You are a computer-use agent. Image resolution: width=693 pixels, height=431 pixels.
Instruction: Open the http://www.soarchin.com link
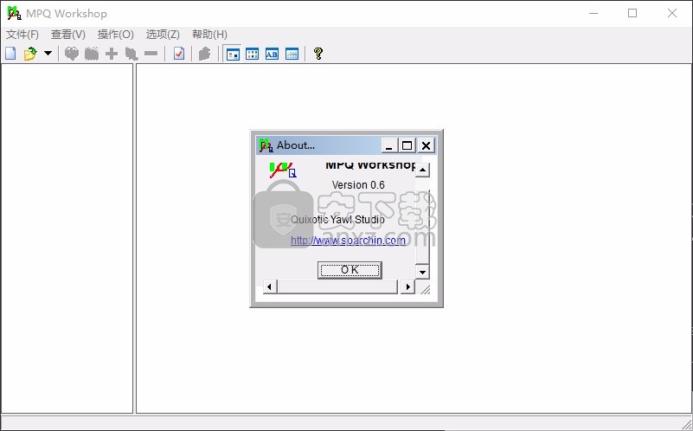pos(348,241)
